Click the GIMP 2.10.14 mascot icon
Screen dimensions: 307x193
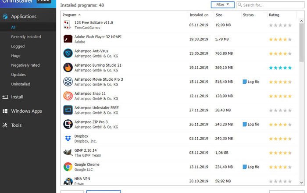point(68,153)
